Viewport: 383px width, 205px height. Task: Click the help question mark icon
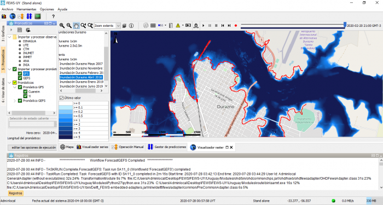tap(53, 16)
